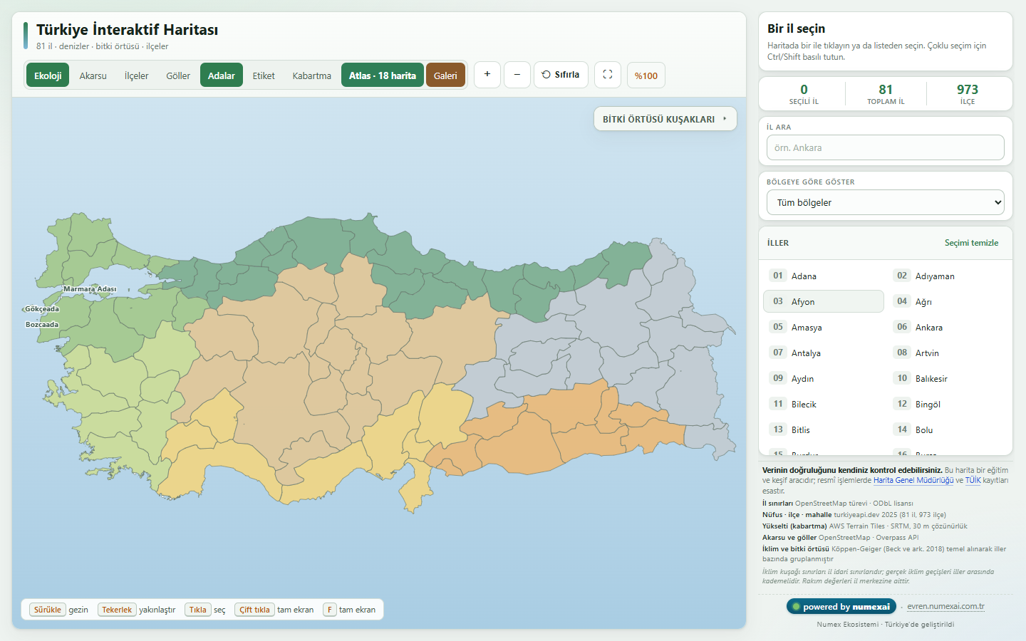This screenshot has width=1026, height=641.
Task: Enable the Etiket labels layer
Action: coord(264,75)
